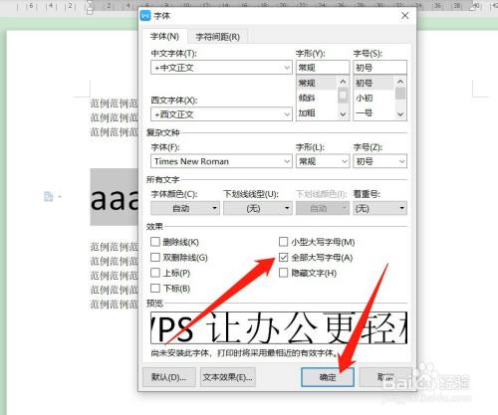This screenshot has width=498, height=415.
Task: Click the 字形(Y) input field
Action: (323, 68)
